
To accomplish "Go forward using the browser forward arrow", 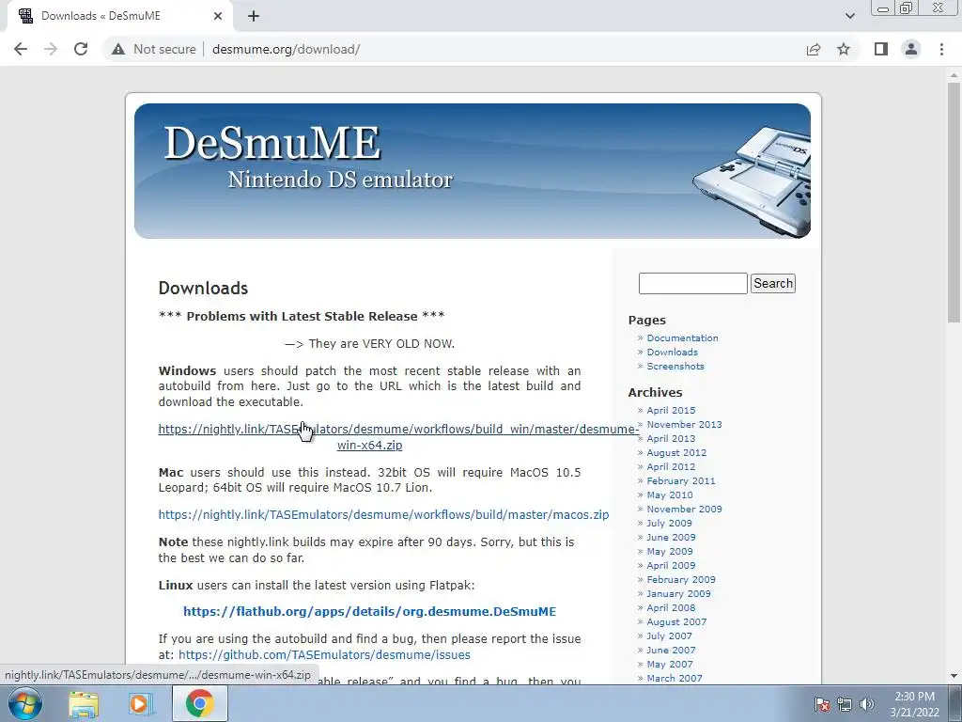I will click(x=51, y=49).
